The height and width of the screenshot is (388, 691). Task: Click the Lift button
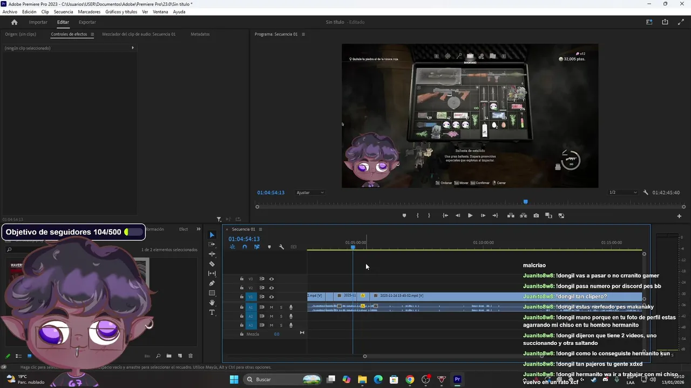tap(510, 216)
